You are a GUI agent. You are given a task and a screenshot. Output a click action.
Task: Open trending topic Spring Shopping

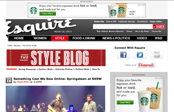click(x=27, y=69)
